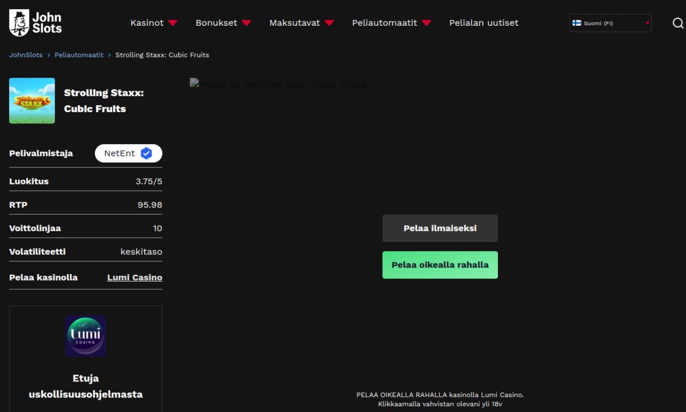Click the PELAA OIKEALLA RAHALLA disclaimer text
686x412 pixels.
click(440, 399)
